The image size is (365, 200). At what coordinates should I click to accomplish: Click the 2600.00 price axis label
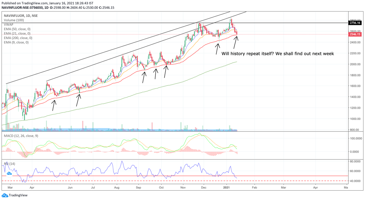pos(356,31)
